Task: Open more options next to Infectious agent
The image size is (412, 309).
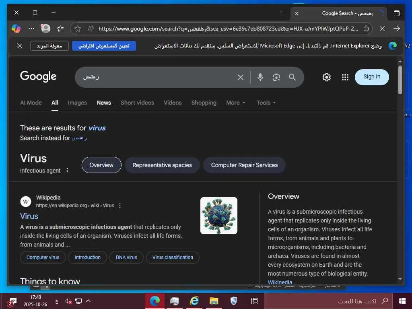Action: [67, 170]
